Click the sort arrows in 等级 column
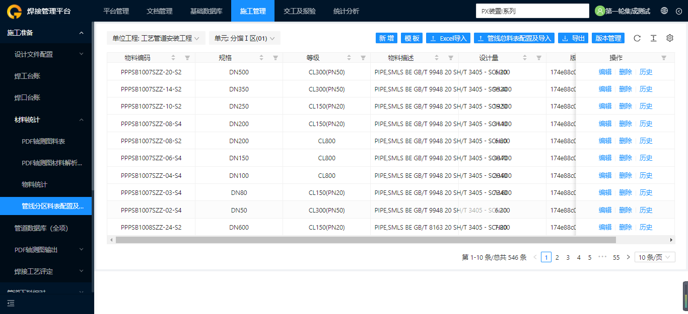Screen dimensions: 688x314 click(349, 58)
